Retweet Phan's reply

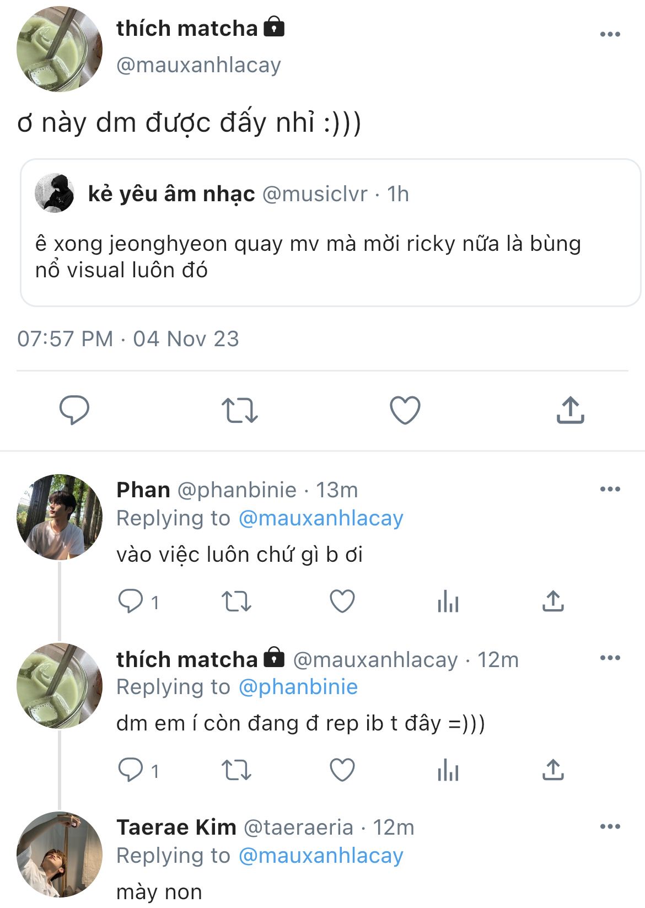pyautogui.click(x=236, y=601)
